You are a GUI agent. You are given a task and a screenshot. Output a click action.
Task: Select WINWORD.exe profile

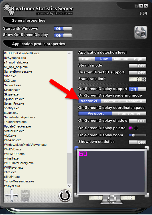(x=14, y=154)
